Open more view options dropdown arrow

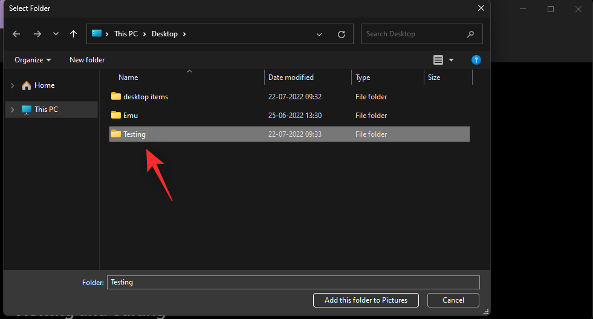point(451,60)
